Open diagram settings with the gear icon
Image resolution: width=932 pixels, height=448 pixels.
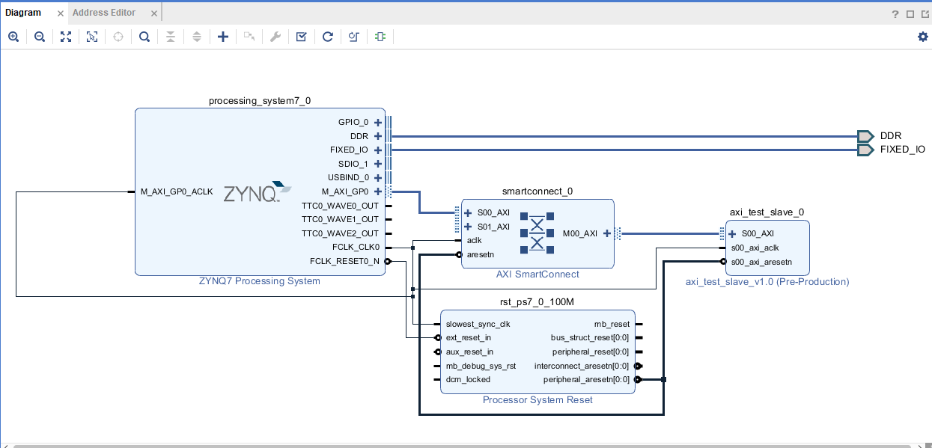tap(922, 37)
